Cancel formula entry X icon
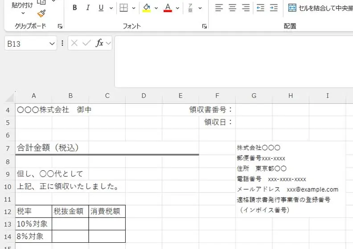The width and height of the screenshot is (353, 249). click(74, 43)
